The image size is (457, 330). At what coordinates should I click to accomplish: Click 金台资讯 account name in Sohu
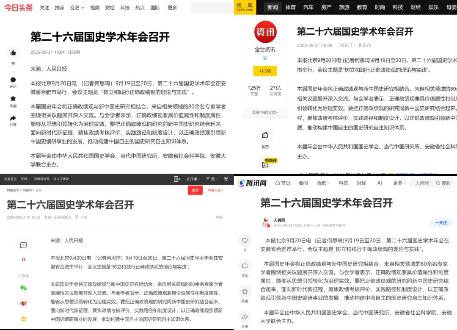click(x=265, y=49)
